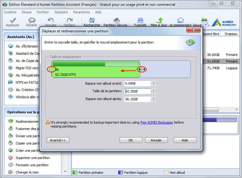The height and width of the screenshot is (178, 242).
Task: Click the commentaire envelope toolbar icon
Action: [181, 20]
